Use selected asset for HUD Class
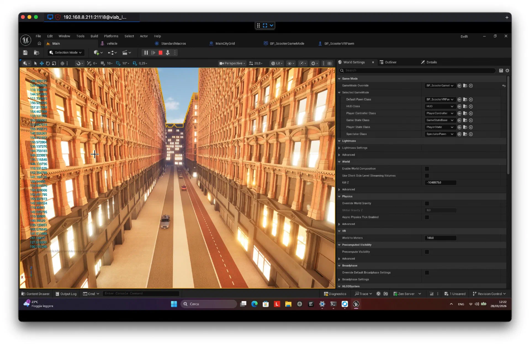 pyautogui.click(x=459, y=106)
